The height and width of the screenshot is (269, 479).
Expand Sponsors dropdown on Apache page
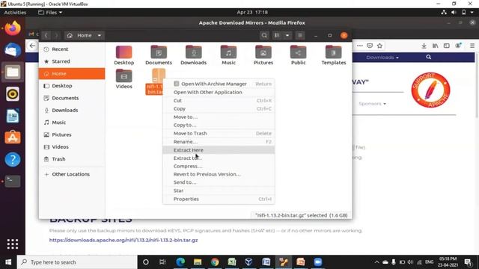372,104
